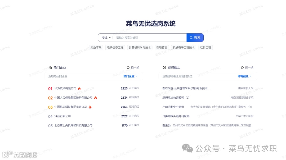Viewport: 286px width, 160px height.
Task: Click the 2825 open positions count
Action: [x=124, y=88]
